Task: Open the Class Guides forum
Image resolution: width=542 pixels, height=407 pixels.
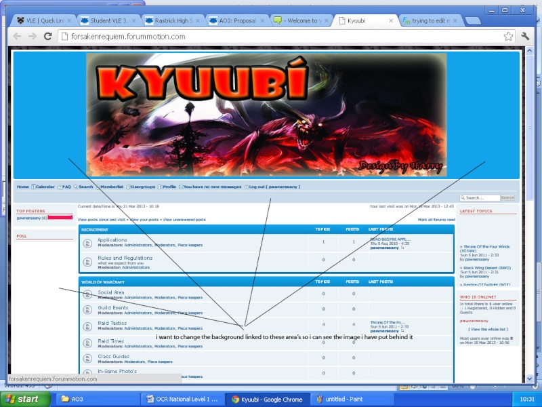Action: [114, 356]
